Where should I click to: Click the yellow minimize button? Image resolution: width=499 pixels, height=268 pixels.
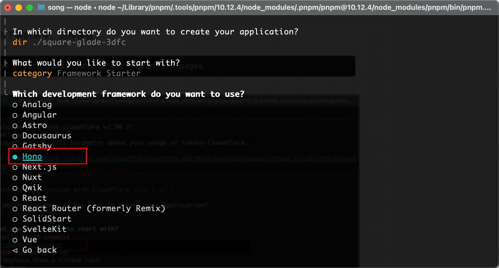click(x=19, y=8)
